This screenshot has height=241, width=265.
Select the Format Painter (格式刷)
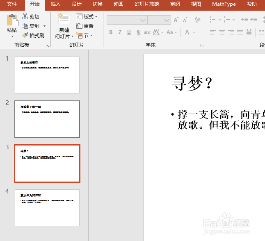[33, 35]
